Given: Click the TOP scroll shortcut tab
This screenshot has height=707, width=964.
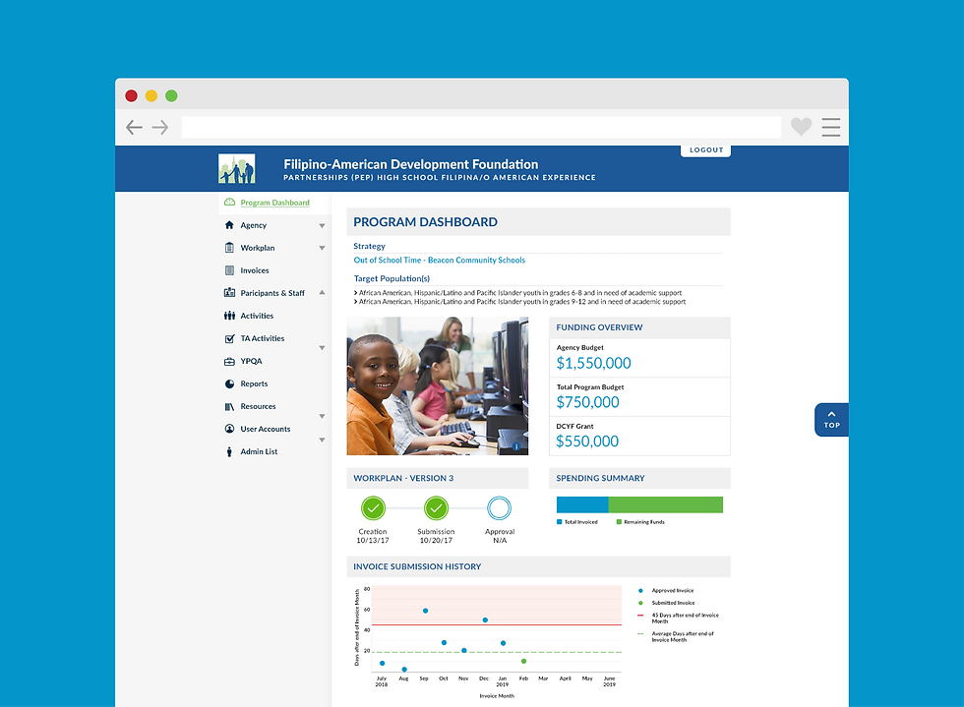Looking at the screenshot, I should [831, 419].
